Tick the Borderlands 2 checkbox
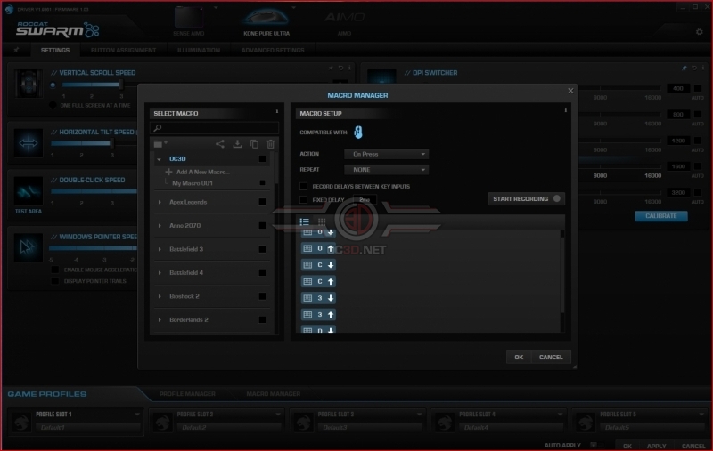713x451 pixels. pos(262,320)
